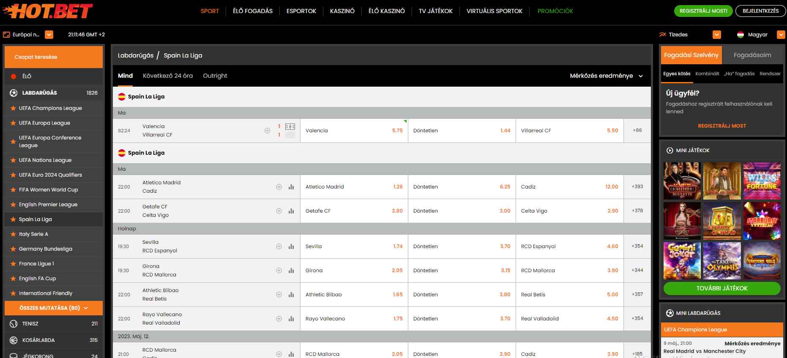This screenshot has height=358, width=787.
Task: Open Germany Bundesliga in sidebar
Action: (x=46, y=249)
